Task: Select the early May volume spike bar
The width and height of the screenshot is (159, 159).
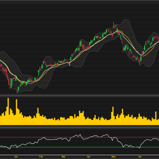Action: 113,116
